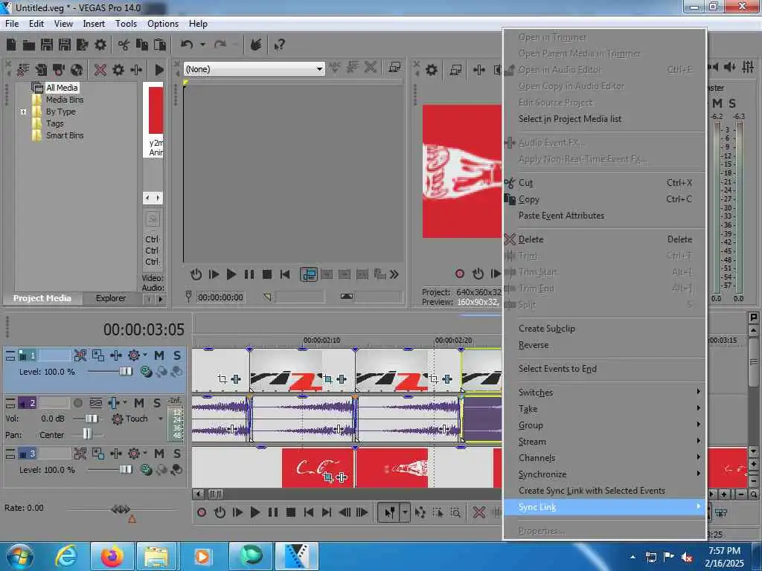The width and height of the screenshot is (762, 571).
Task: Adjust Track 2 Vol slider
Action: pos(92,419)
